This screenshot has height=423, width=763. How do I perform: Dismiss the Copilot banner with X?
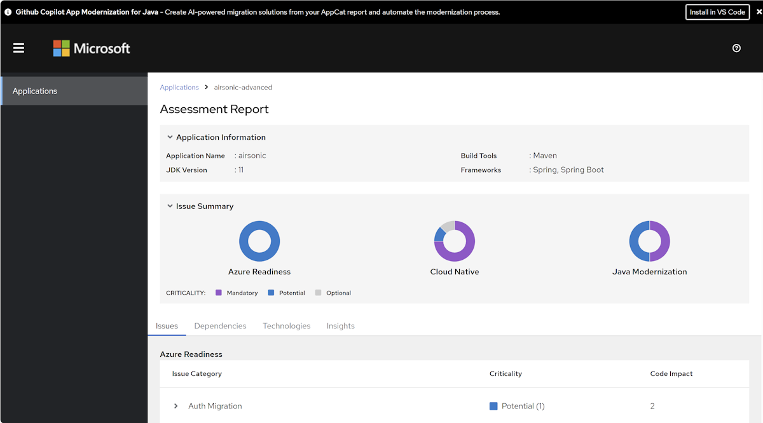(x=758, y=12)
